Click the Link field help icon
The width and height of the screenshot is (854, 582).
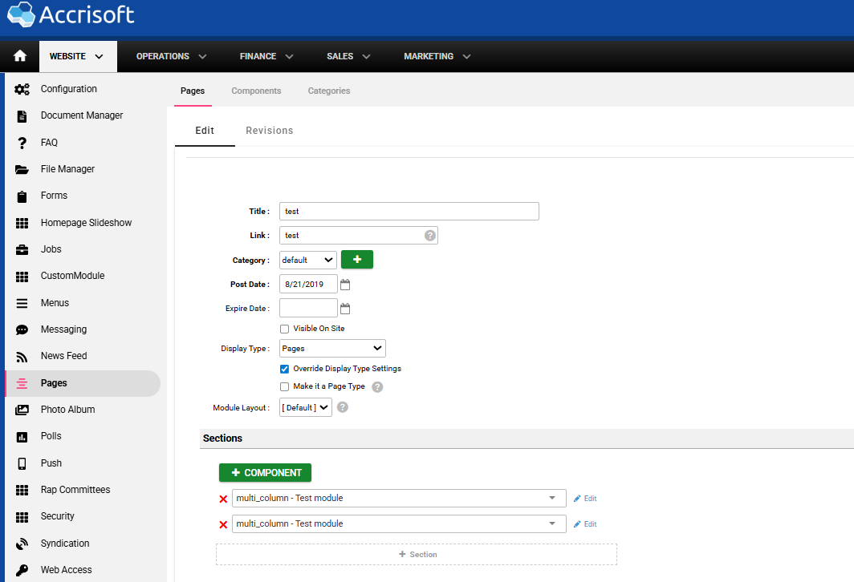coord(430,236)
